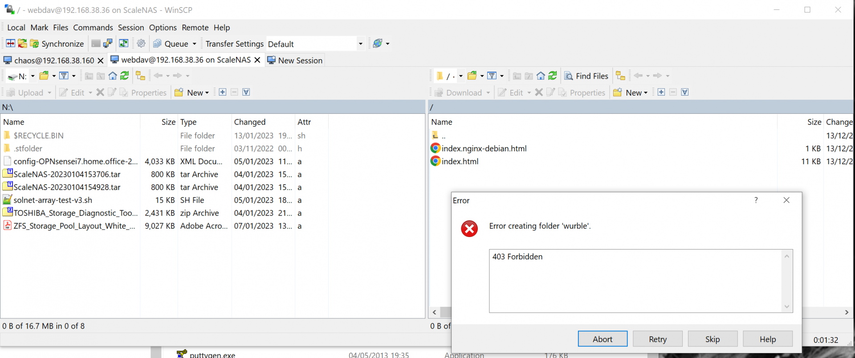The height and width of the screenshot is (358, 855).
Task: Open the Commands menu
Action: click(x=93, y=28)
